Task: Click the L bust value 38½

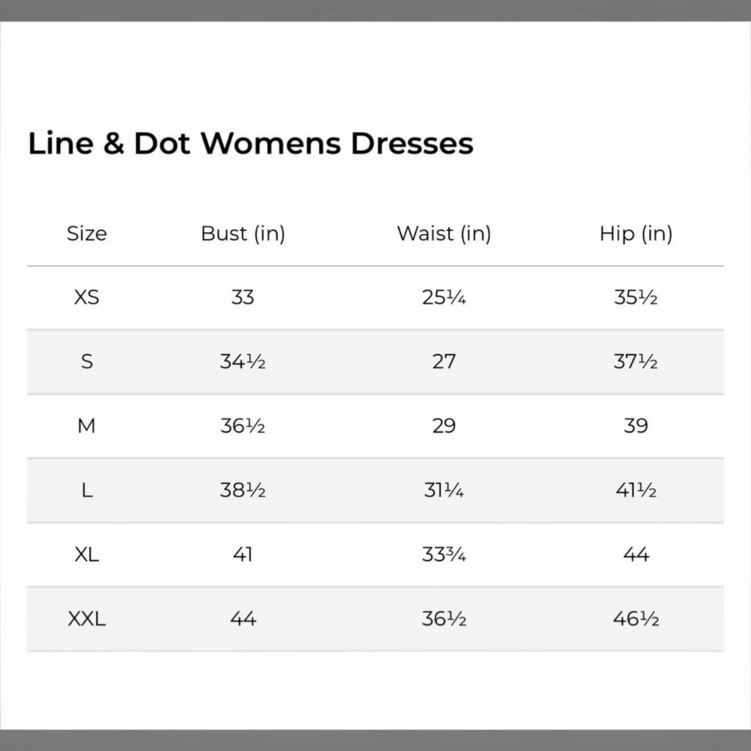Action: (243, 490)
